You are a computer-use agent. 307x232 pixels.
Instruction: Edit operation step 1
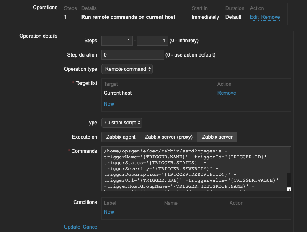(254, 17)
